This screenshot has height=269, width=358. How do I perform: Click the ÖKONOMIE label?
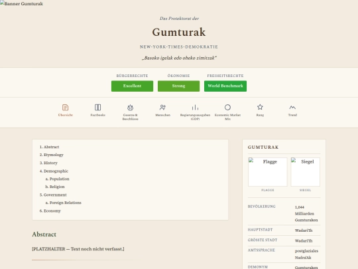pyautogui.click(x=178, y=76)
